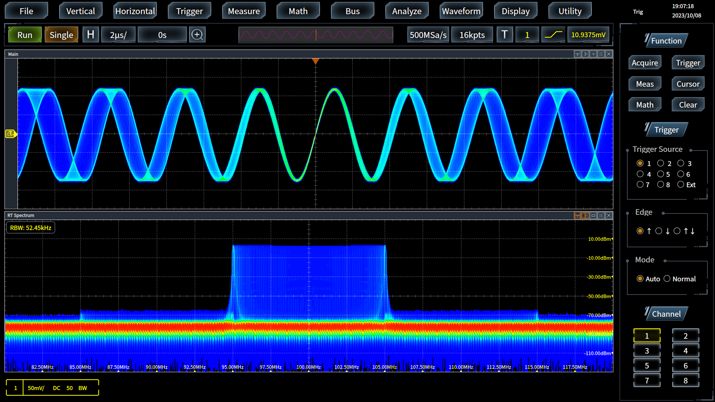
Task: Click the zoom magnifier plus icon
Action: pos(197,35)
